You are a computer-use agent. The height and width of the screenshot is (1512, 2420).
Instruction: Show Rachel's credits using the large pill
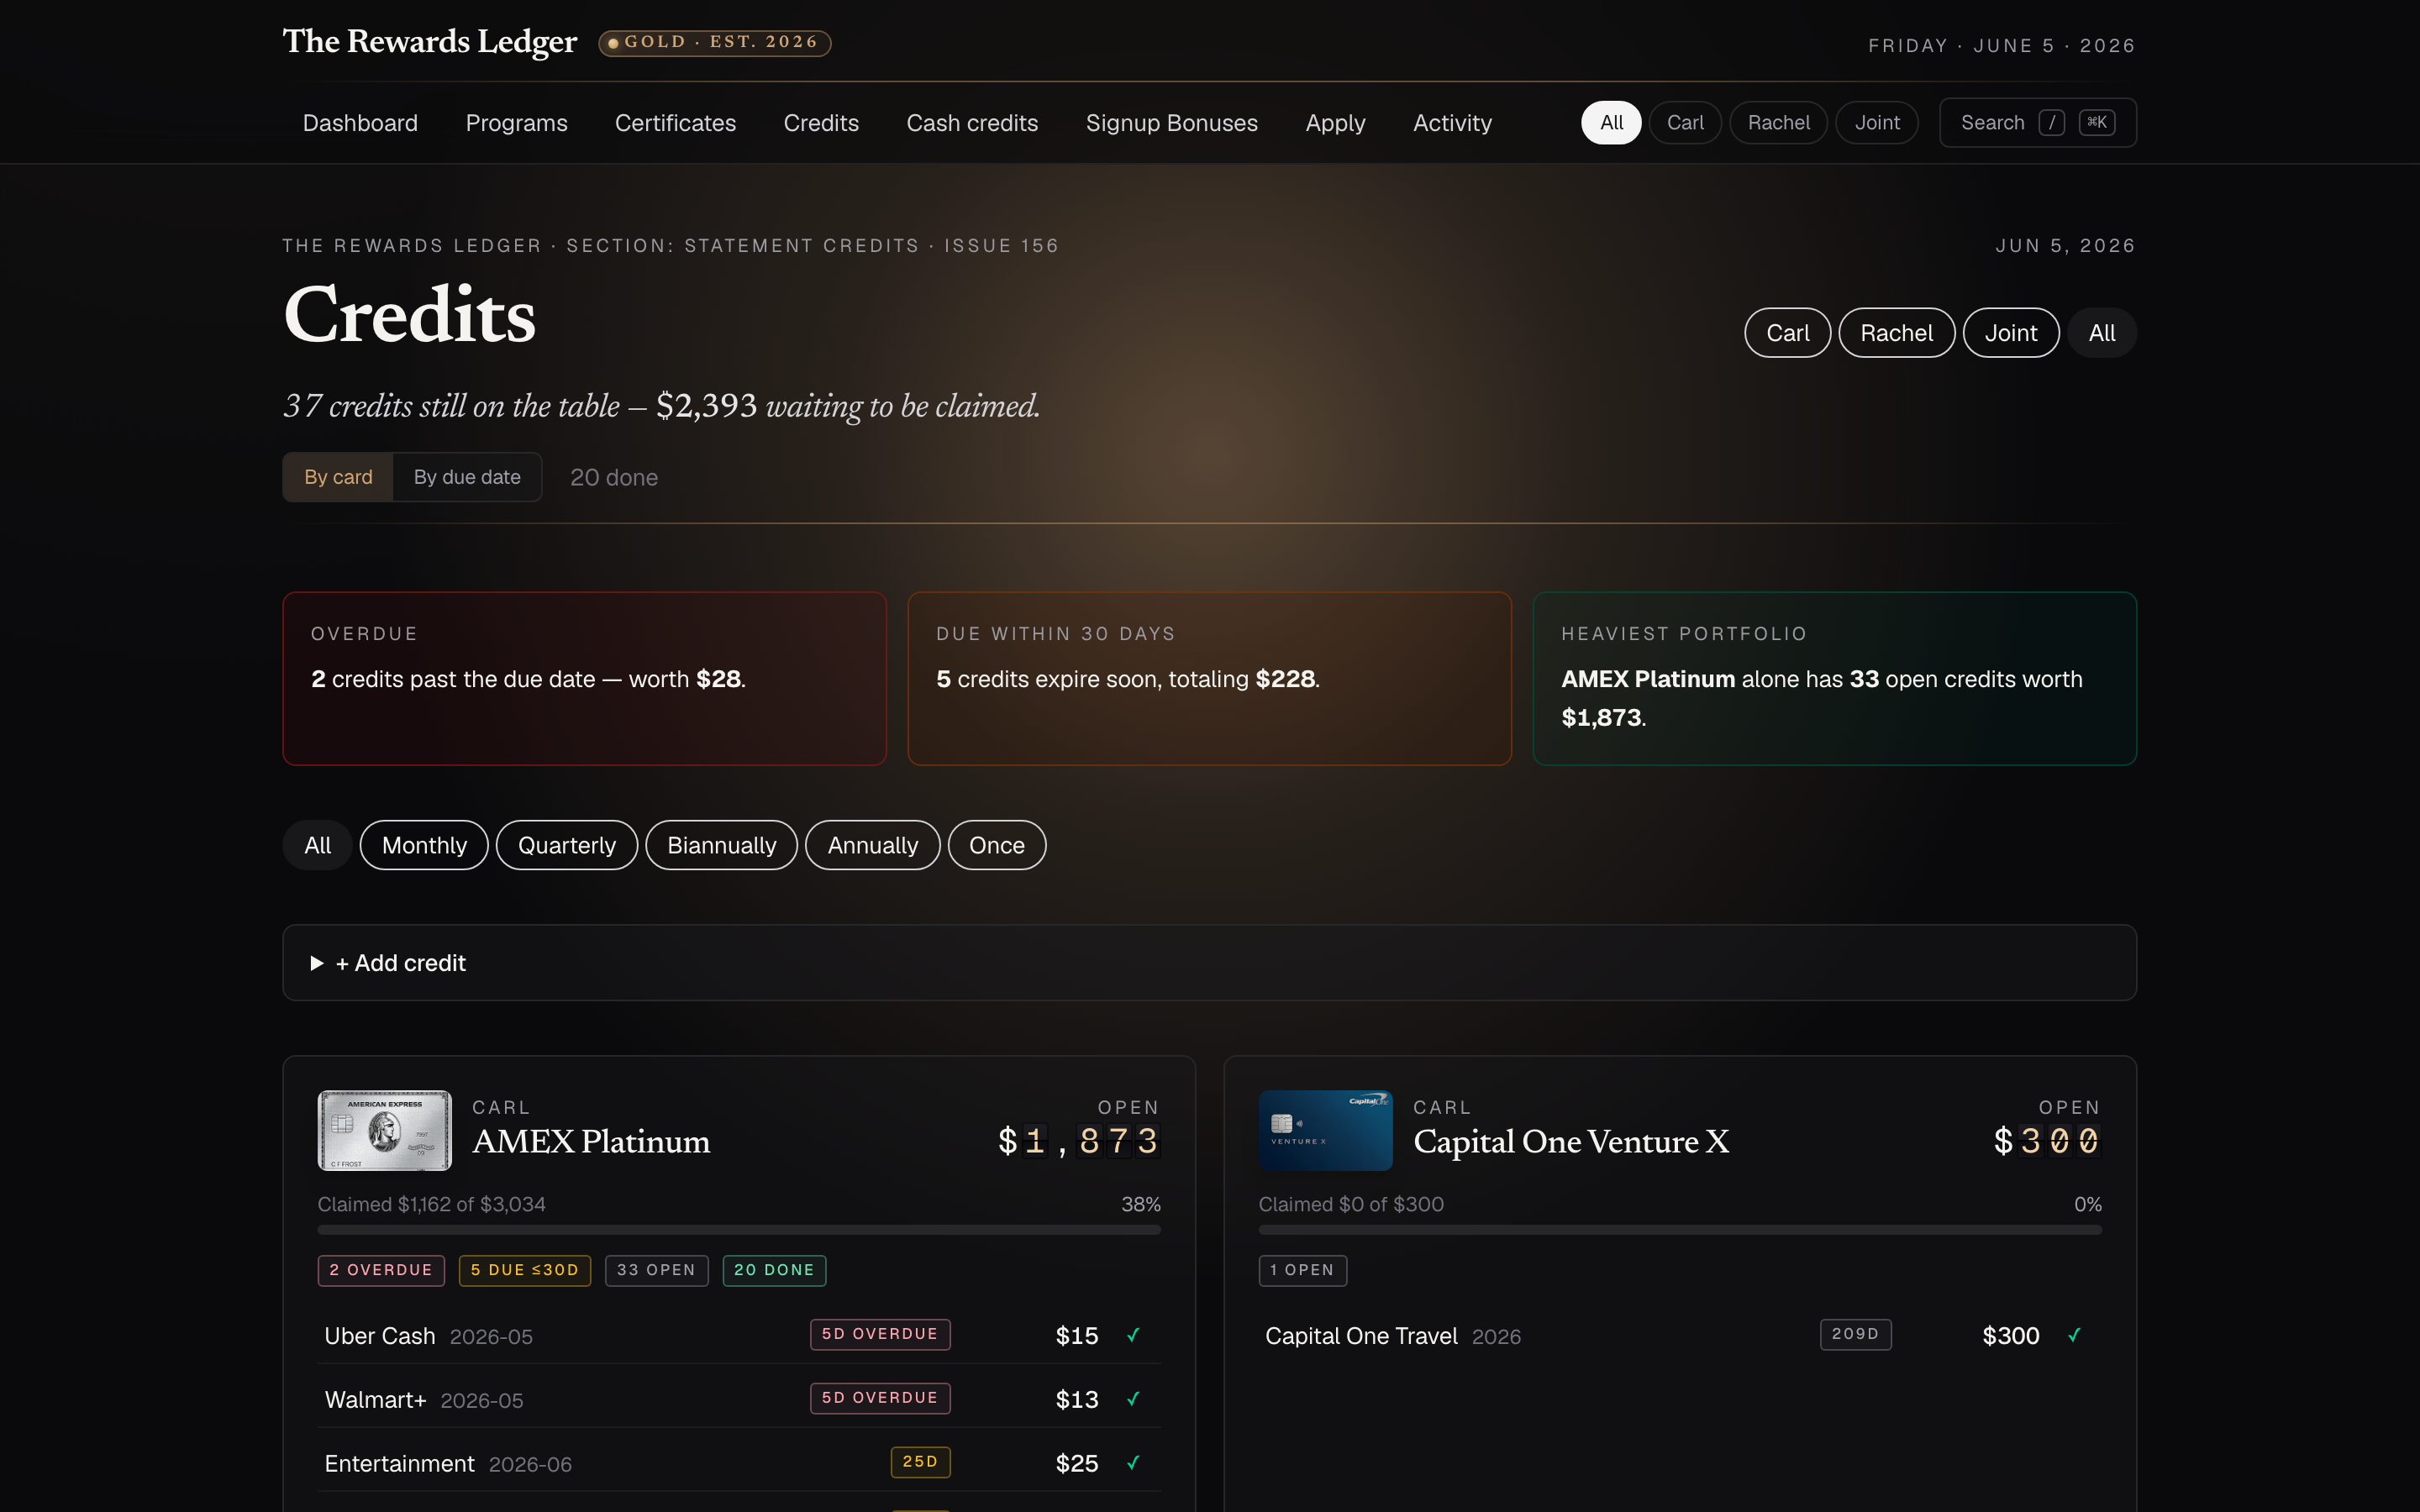1896,333
